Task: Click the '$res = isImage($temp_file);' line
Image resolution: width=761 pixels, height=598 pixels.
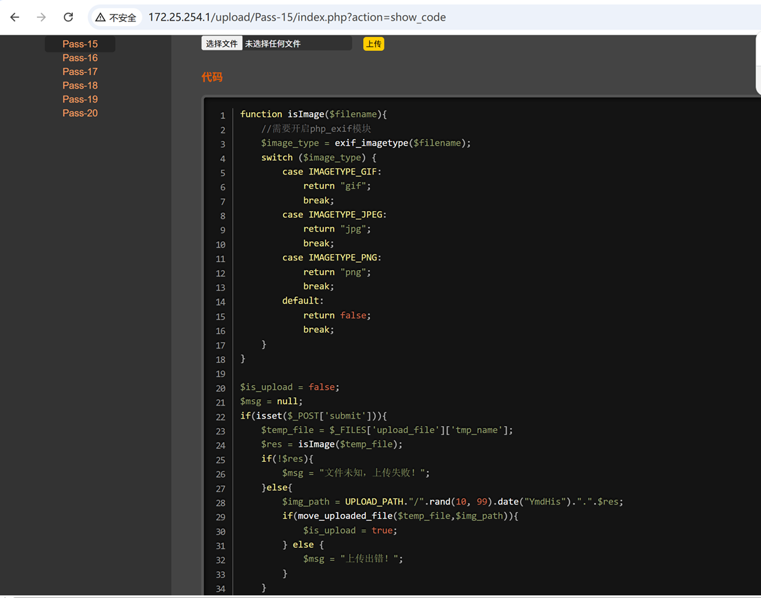Action: click(332, 445)
